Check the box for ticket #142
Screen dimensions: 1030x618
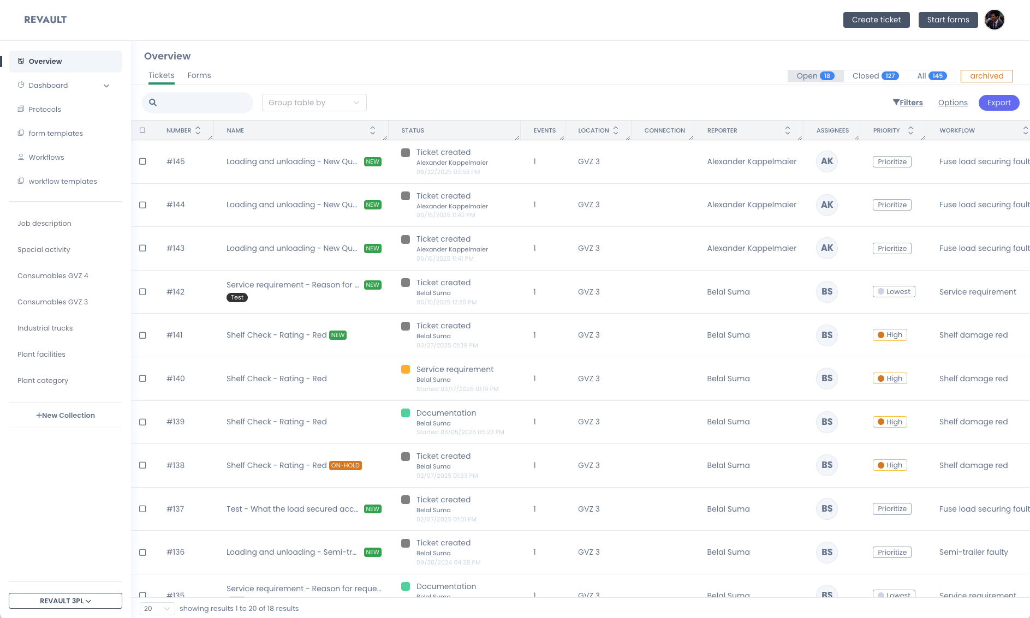pos(142,292)
